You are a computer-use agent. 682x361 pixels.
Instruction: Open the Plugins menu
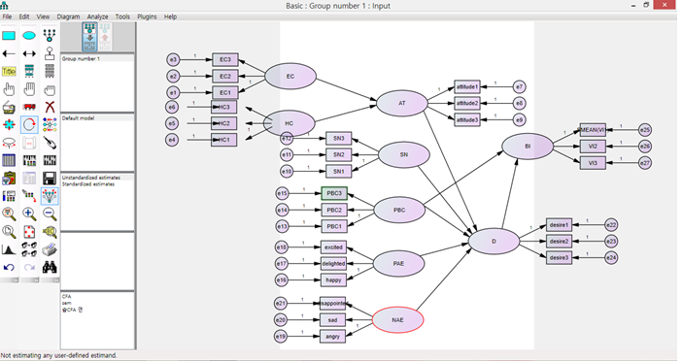[x=147, y=16]
